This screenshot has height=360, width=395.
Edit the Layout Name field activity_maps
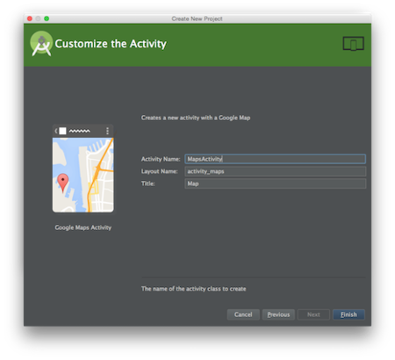275,171
